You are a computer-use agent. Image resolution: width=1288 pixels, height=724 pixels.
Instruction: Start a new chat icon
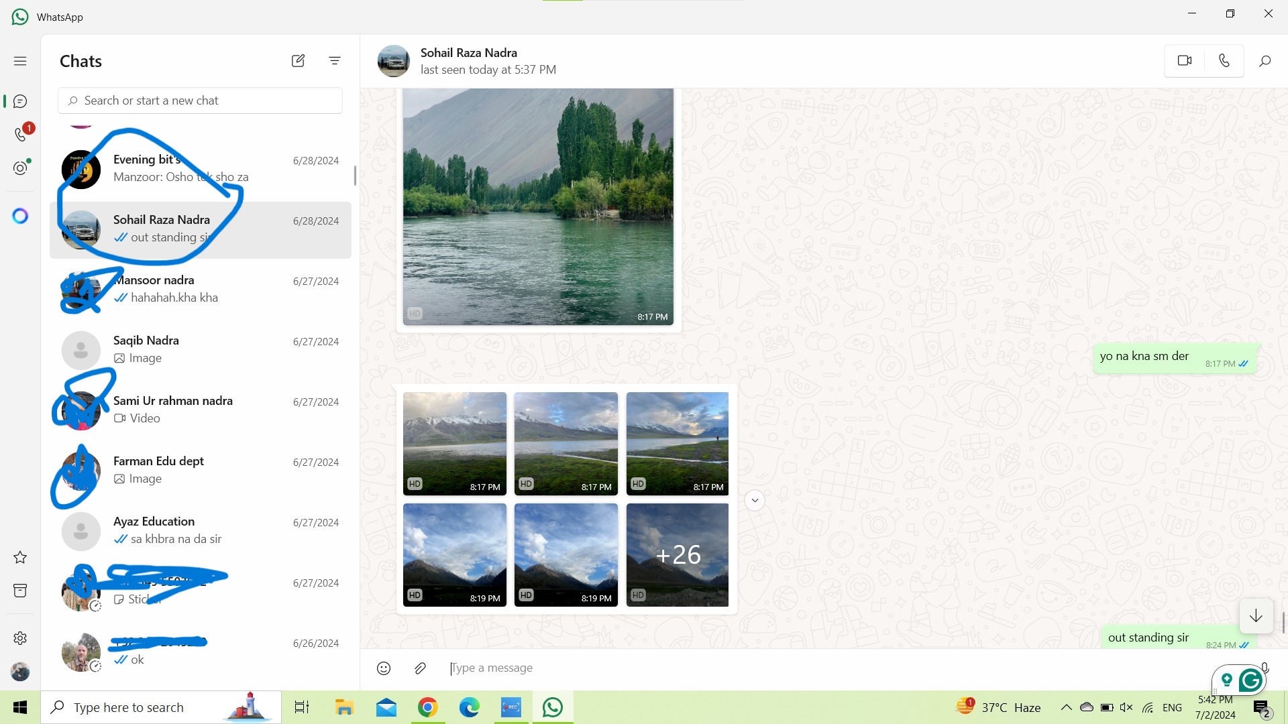click(x=298, y=61)
